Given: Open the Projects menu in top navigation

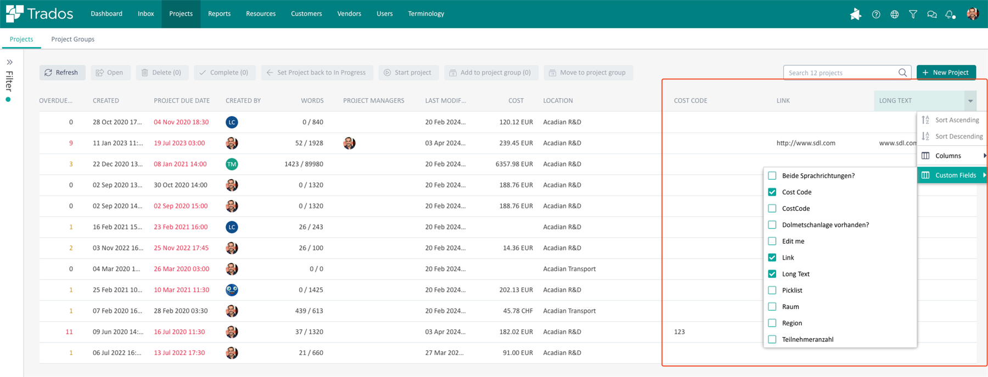Looking at the screenshot, I should pyautogui.click(x=181, y=14).
